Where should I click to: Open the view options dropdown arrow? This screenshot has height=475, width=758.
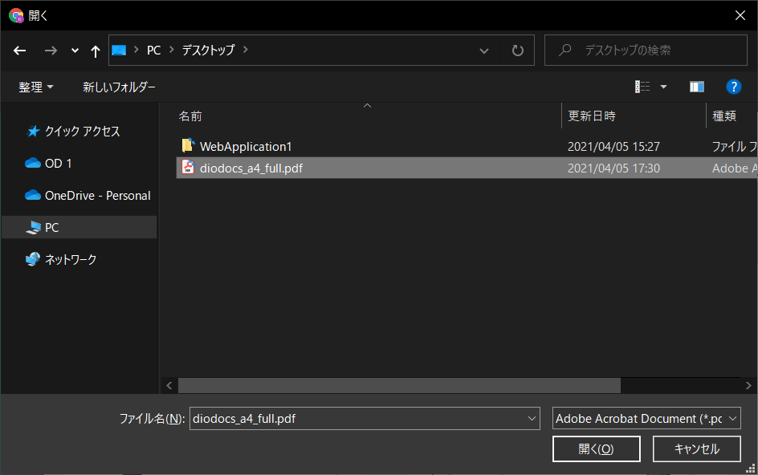click(x=664, y=87)
